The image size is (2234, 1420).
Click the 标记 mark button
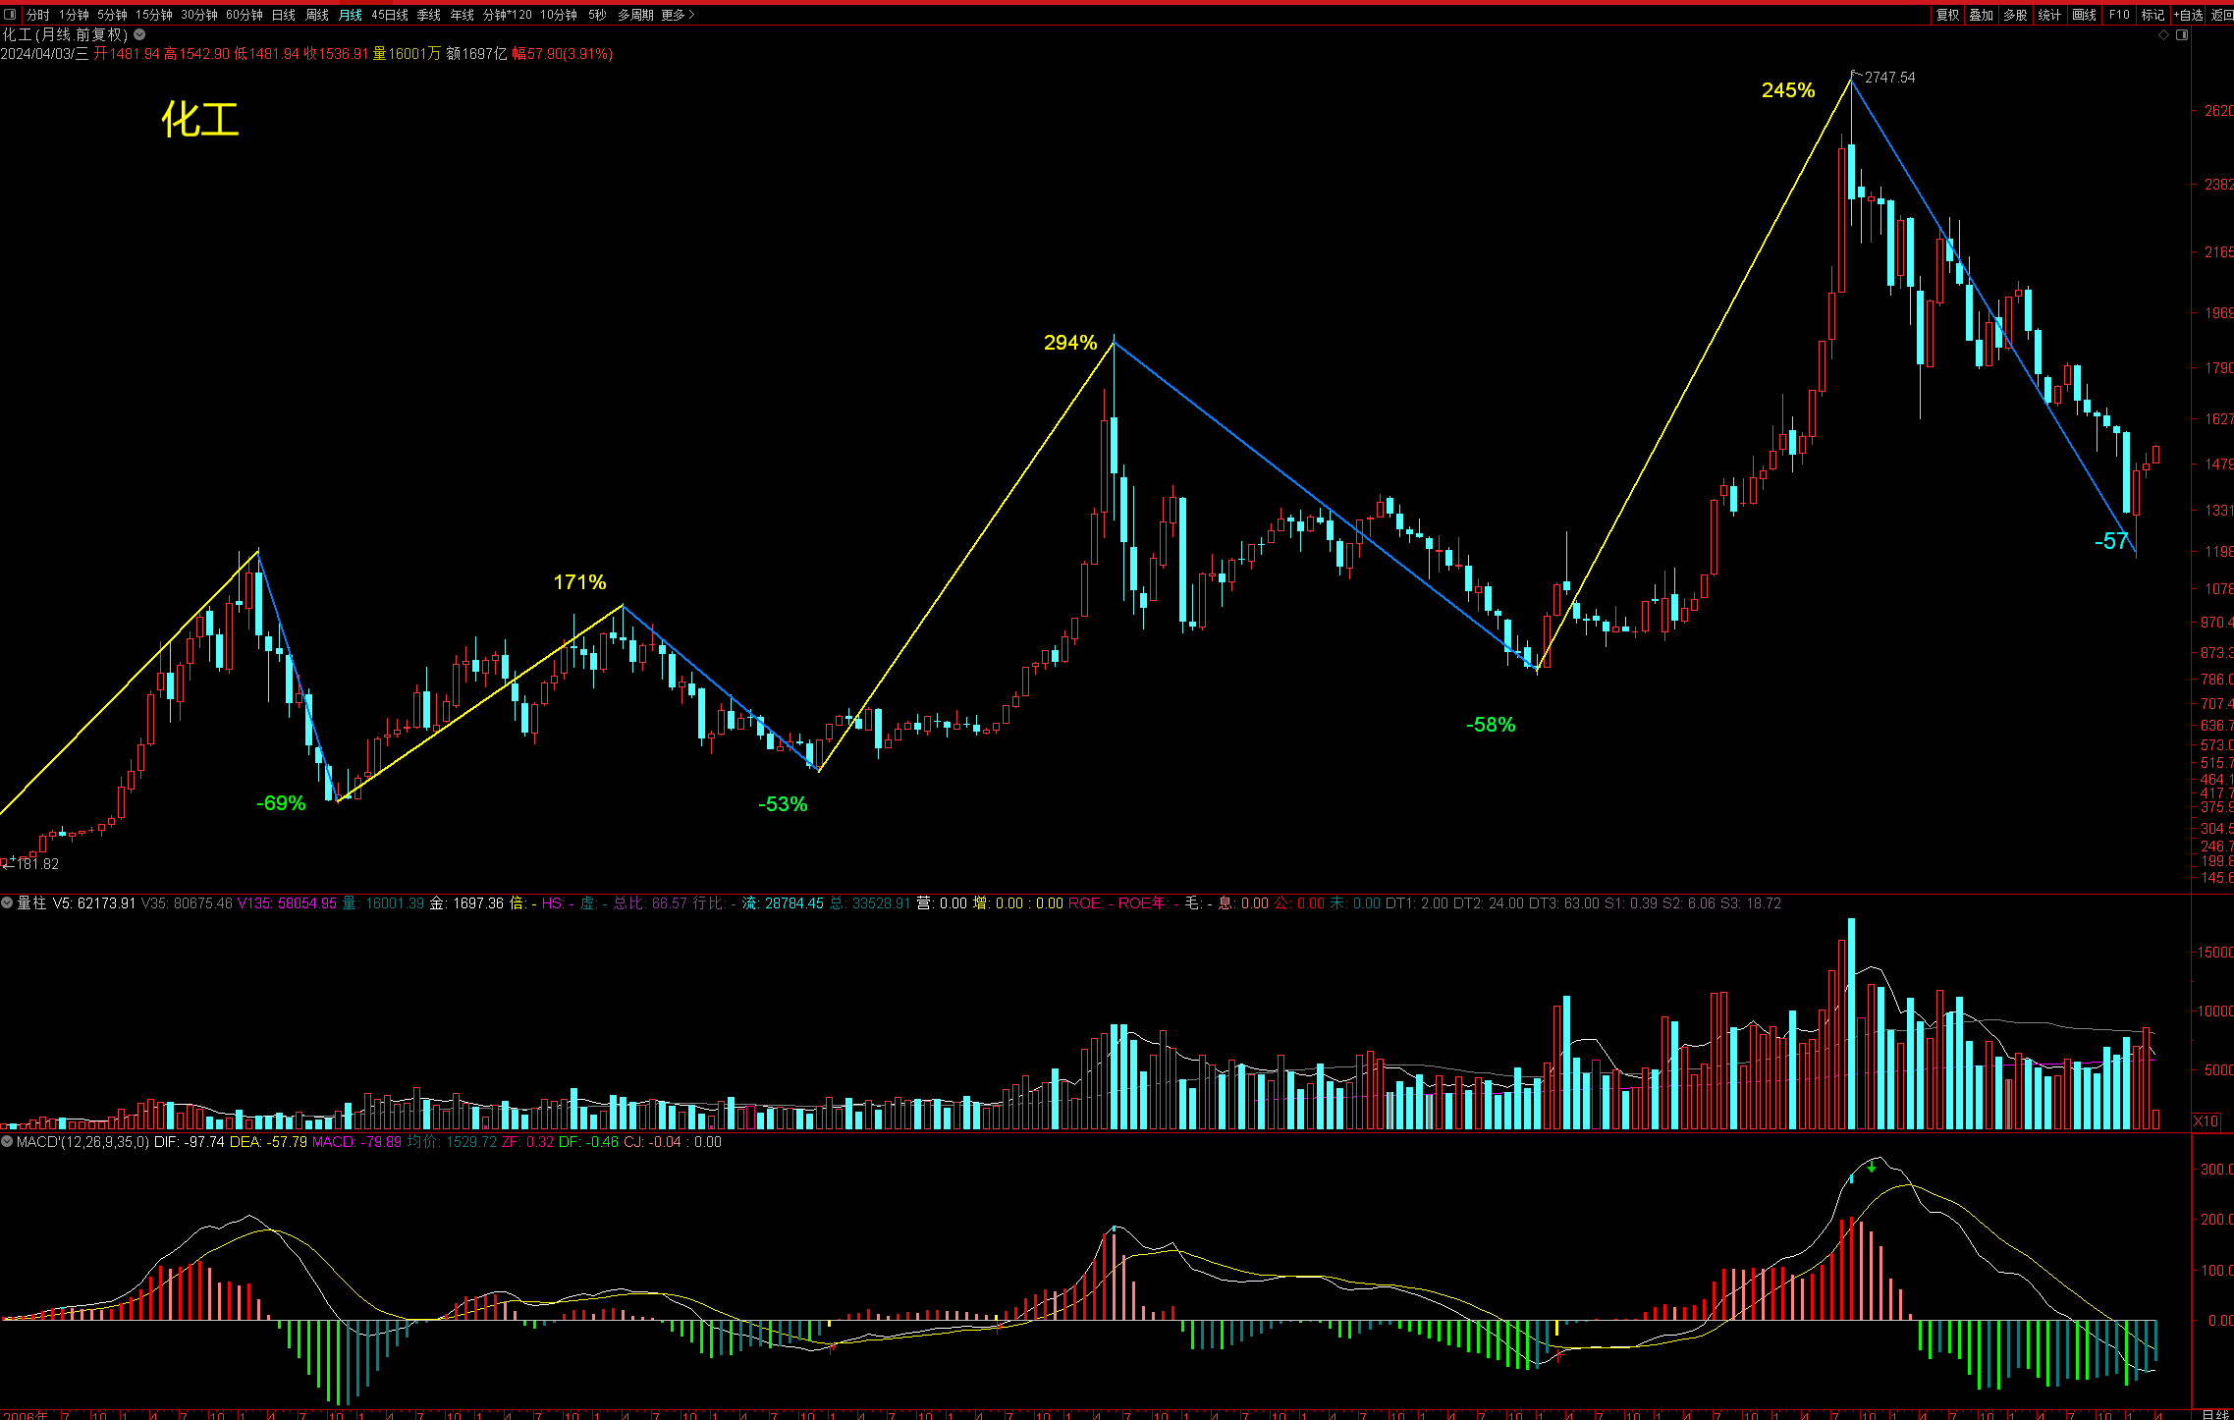click(2152, 15)
